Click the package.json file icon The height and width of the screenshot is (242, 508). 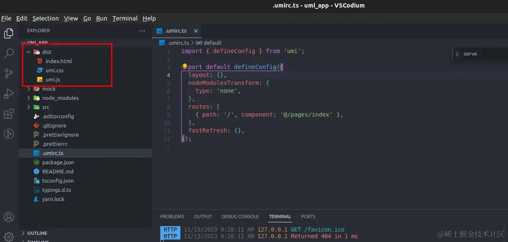[36, 162]
